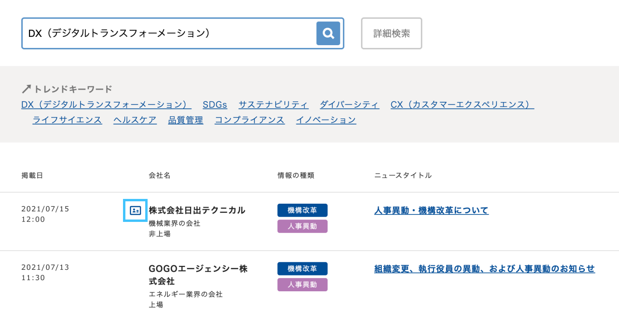619x317 pixels.
Task: Click the date 2021/07/13 11:30
Action: (45, 273)
